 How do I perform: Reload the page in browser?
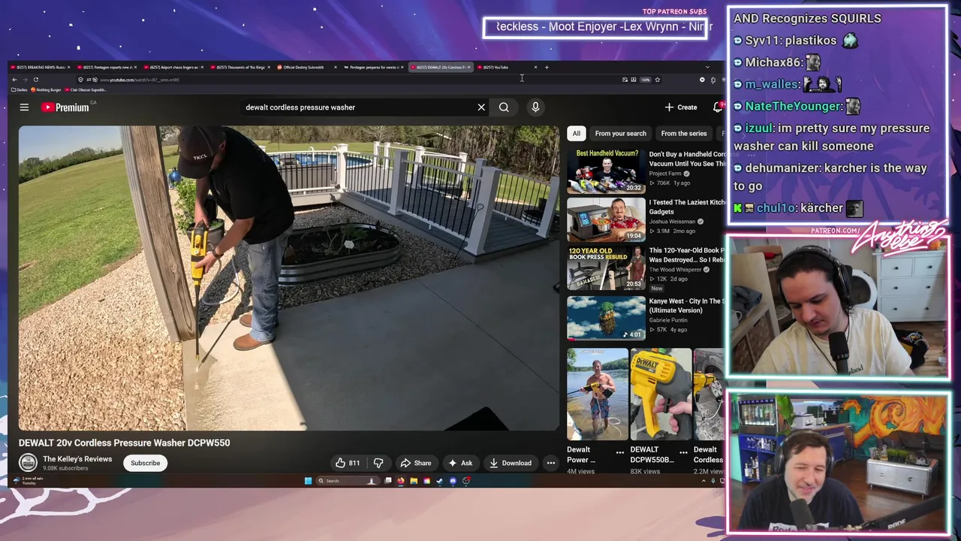tap(35, 80)
